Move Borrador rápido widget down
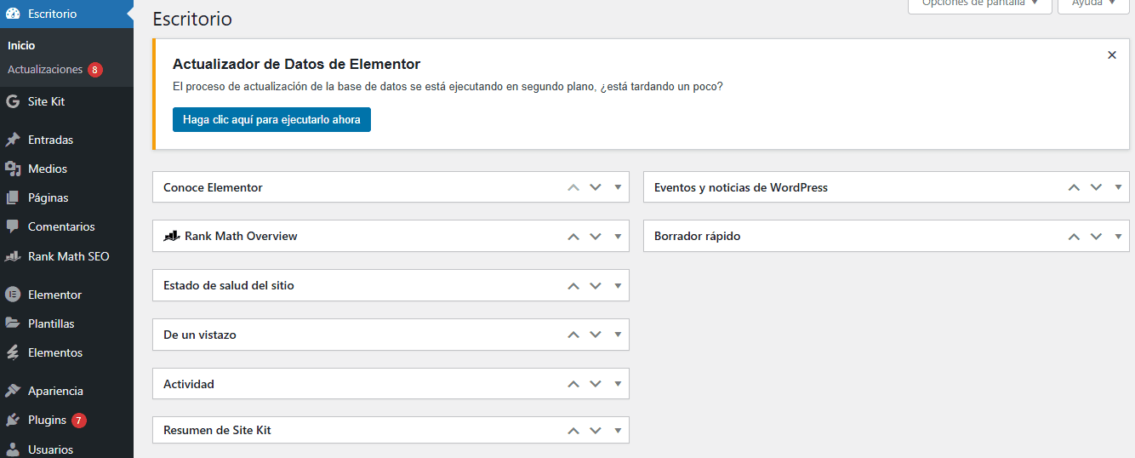This screenshot has width=1135, height=458. (1096, 237)
